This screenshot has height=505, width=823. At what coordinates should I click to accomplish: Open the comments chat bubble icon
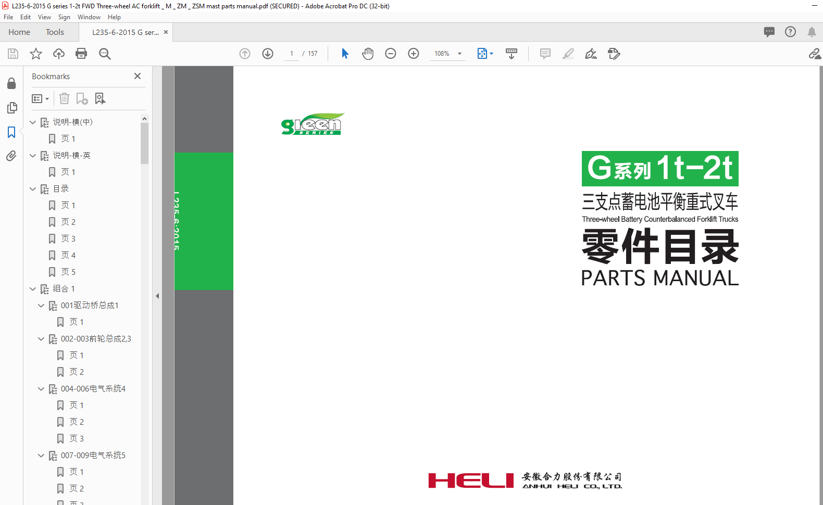(769, 32)
